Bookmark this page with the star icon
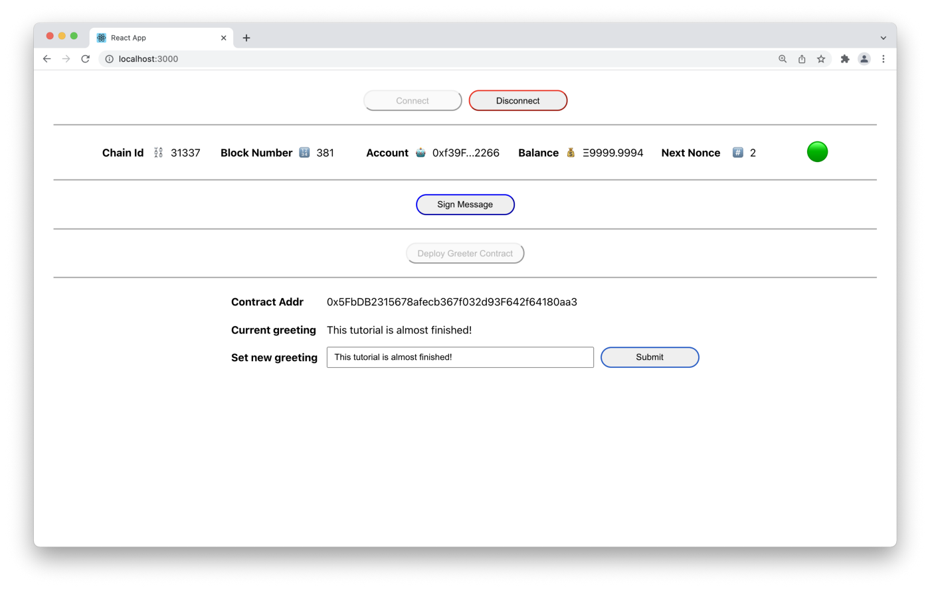Screen dimensions: 930x591 pyautogui.click(x=821, y=58)
